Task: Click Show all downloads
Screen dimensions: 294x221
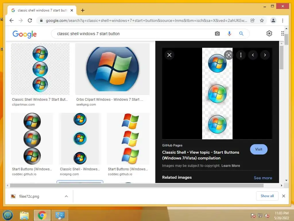Action: point(267,196)
